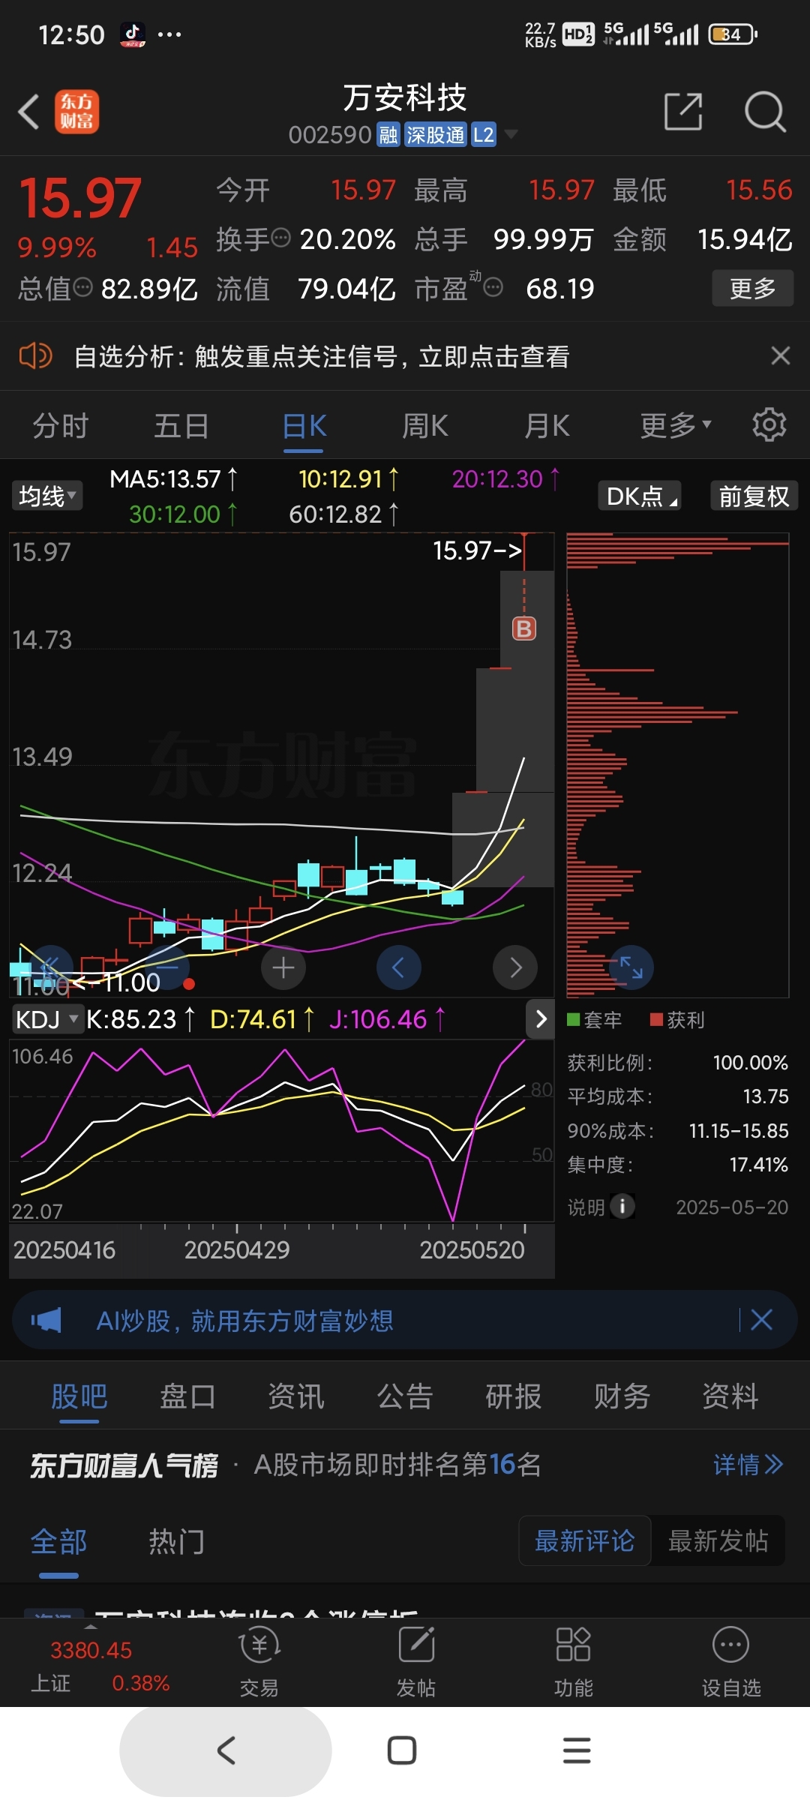Open the 均线 indicator dropdown
810x1800 pixels.
tap(47, 496)
